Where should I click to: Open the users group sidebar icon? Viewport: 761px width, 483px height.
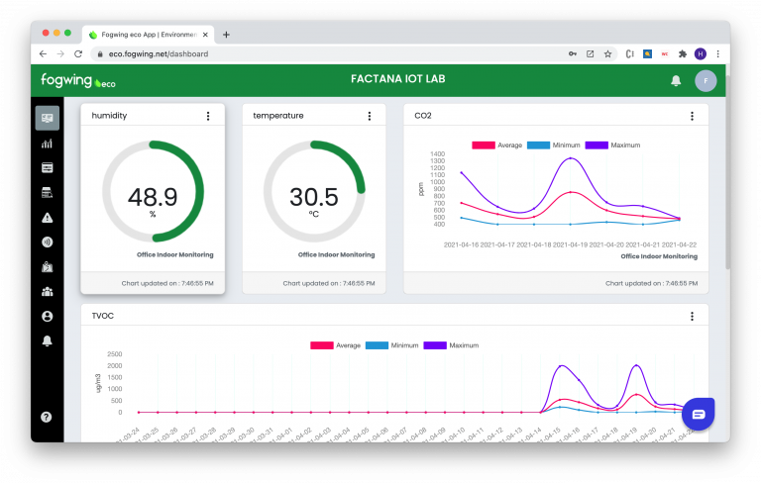47,291
